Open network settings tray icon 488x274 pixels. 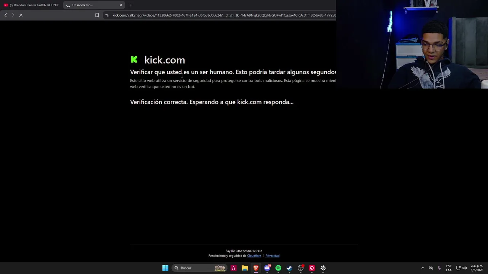(x=458, y=268)
